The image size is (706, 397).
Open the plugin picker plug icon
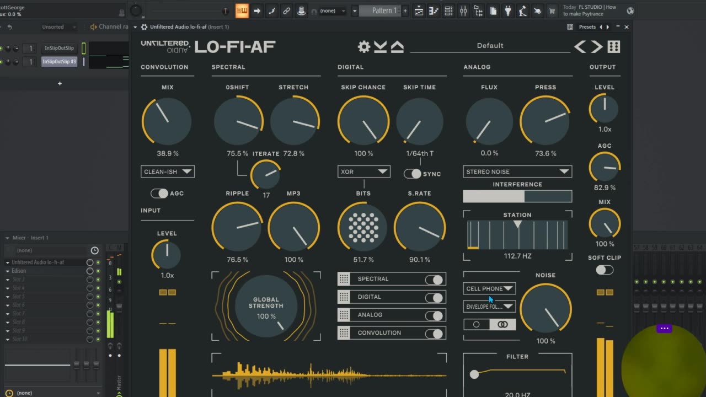(x=508, y=10)
